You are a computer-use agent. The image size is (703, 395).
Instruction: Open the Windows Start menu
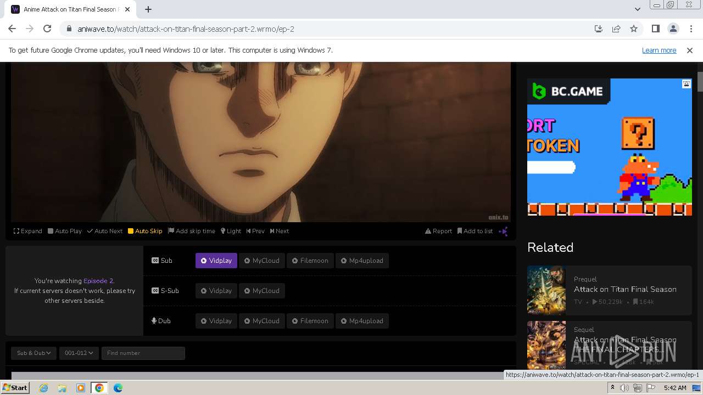tap(15, 387)
